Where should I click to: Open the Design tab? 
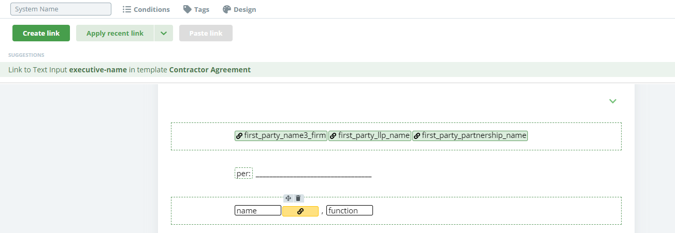[239, 9]
